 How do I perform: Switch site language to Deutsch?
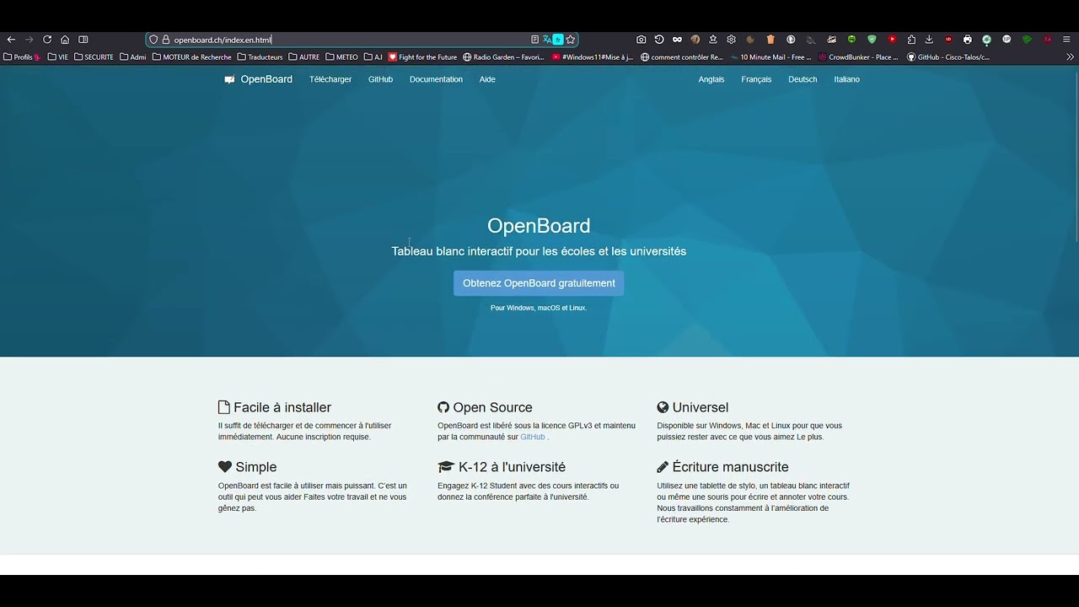coord(803,79)
